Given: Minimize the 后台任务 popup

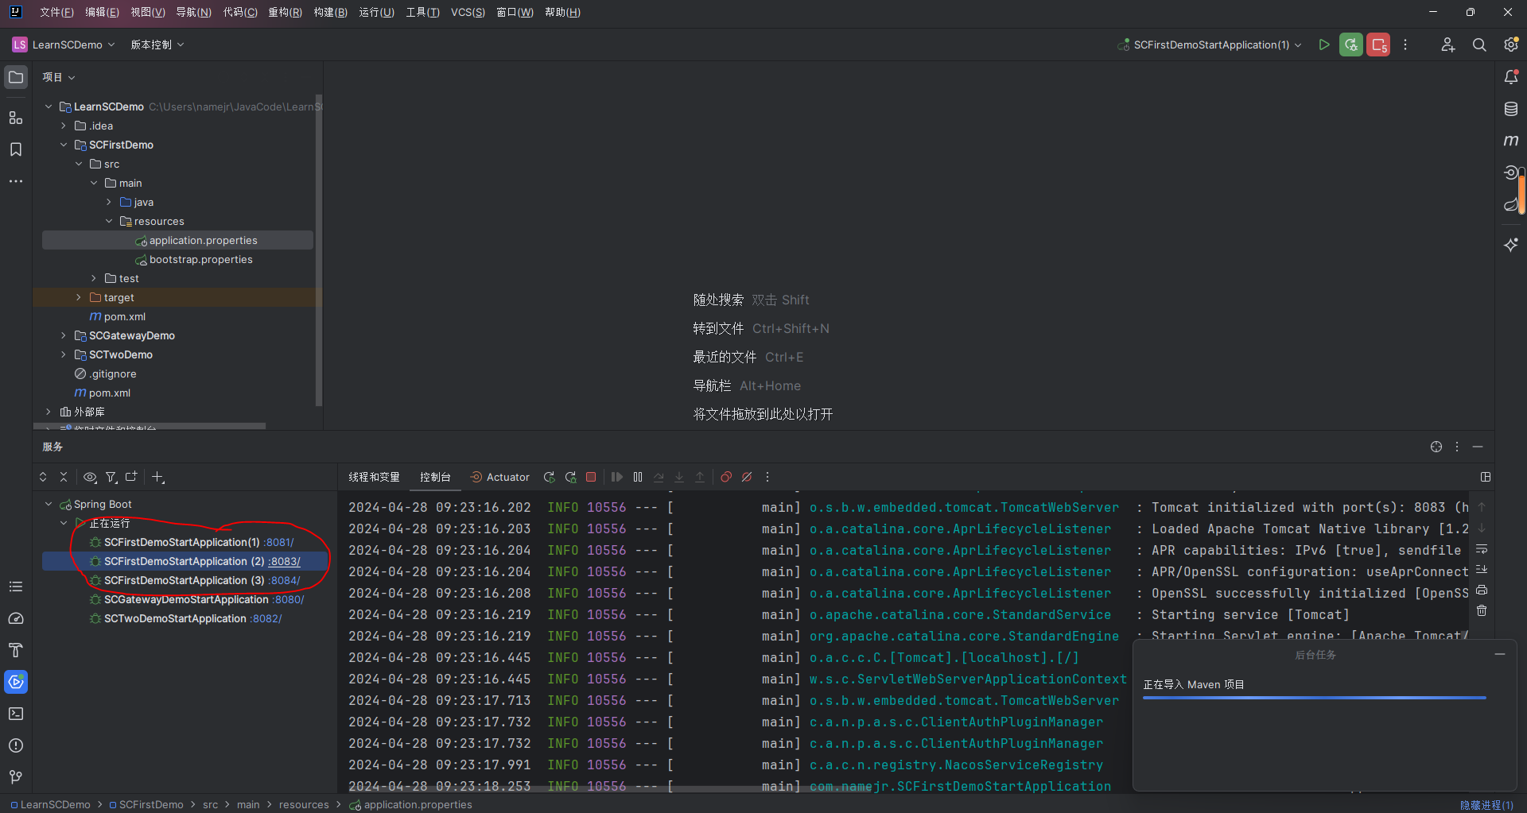Looking at the screenshot, I should [1500, 654].
